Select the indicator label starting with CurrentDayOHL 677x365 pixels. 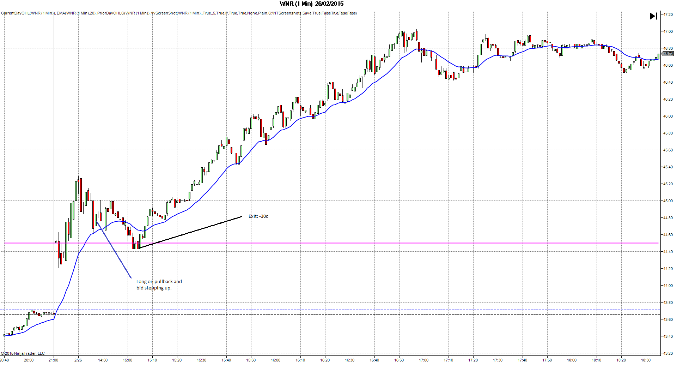point(179,13)
